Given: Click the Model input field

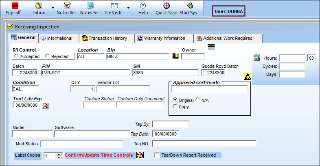Looking at the screenshot, I should coord(32,134).
